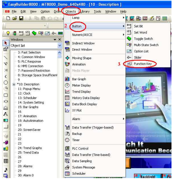Click the music note sound icon
This screenshot has height=179, width=173.
6,170
